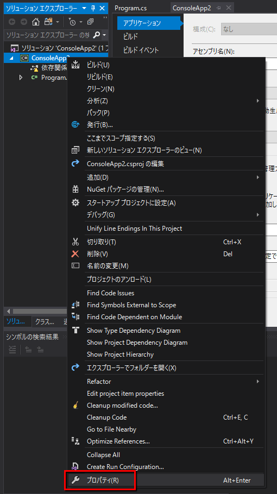
Task: Open the ビルド イベント settings page
Action: point(141,50)
